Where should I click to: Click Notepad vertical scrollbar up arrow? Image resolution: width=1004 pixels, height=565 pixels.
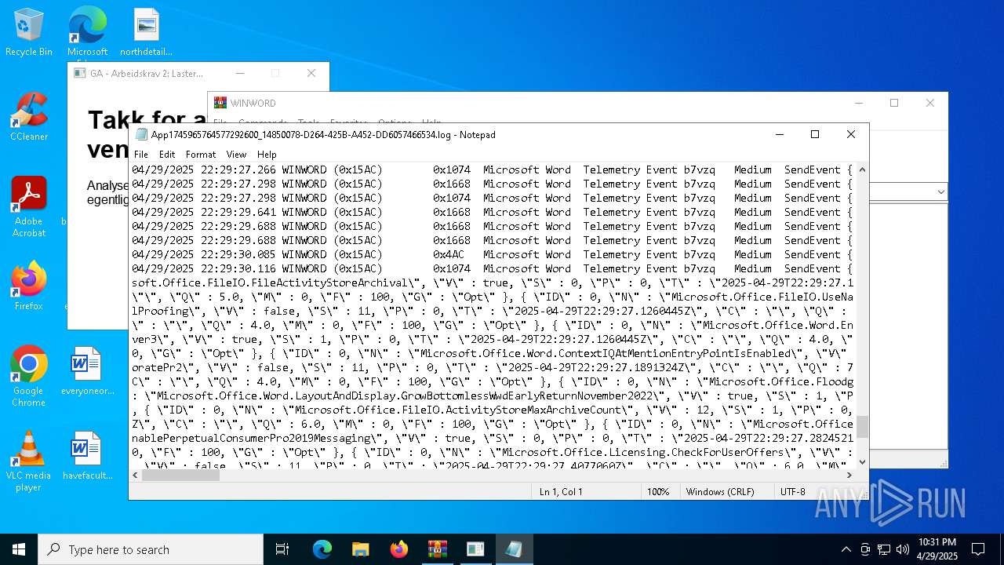click(862, 169)
